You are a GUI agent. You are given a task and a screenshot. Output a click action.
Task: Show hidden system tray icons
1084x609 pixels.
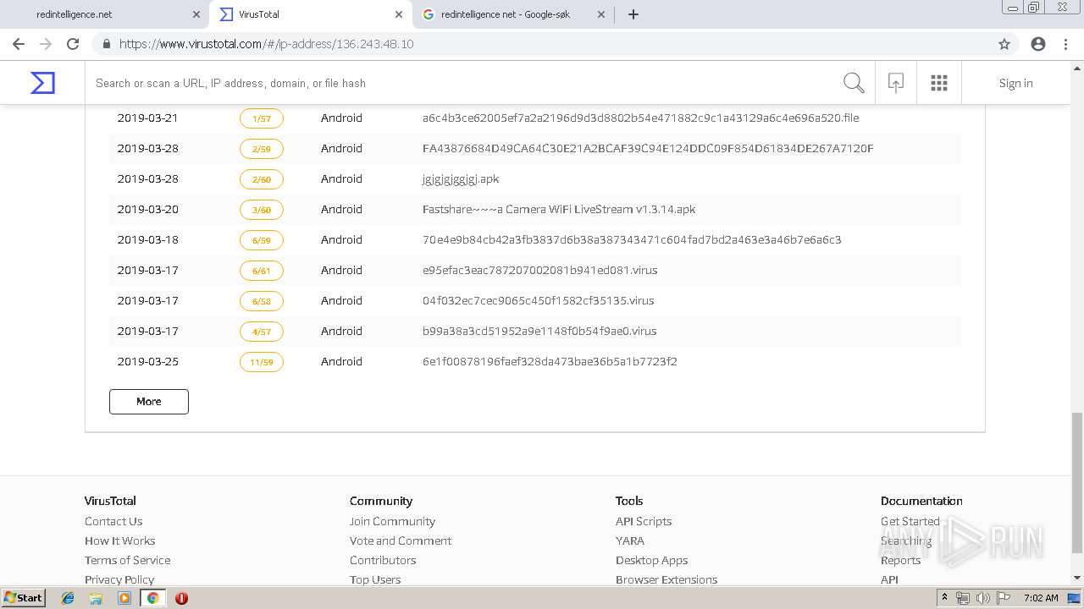944,598
